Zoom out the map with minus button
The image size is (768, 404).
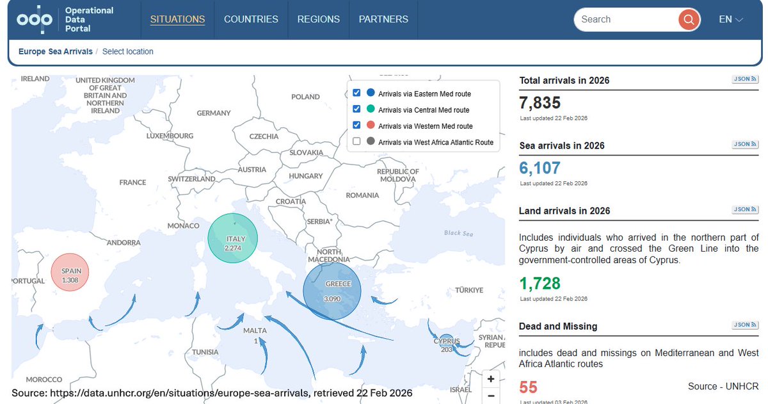[491, 396]
